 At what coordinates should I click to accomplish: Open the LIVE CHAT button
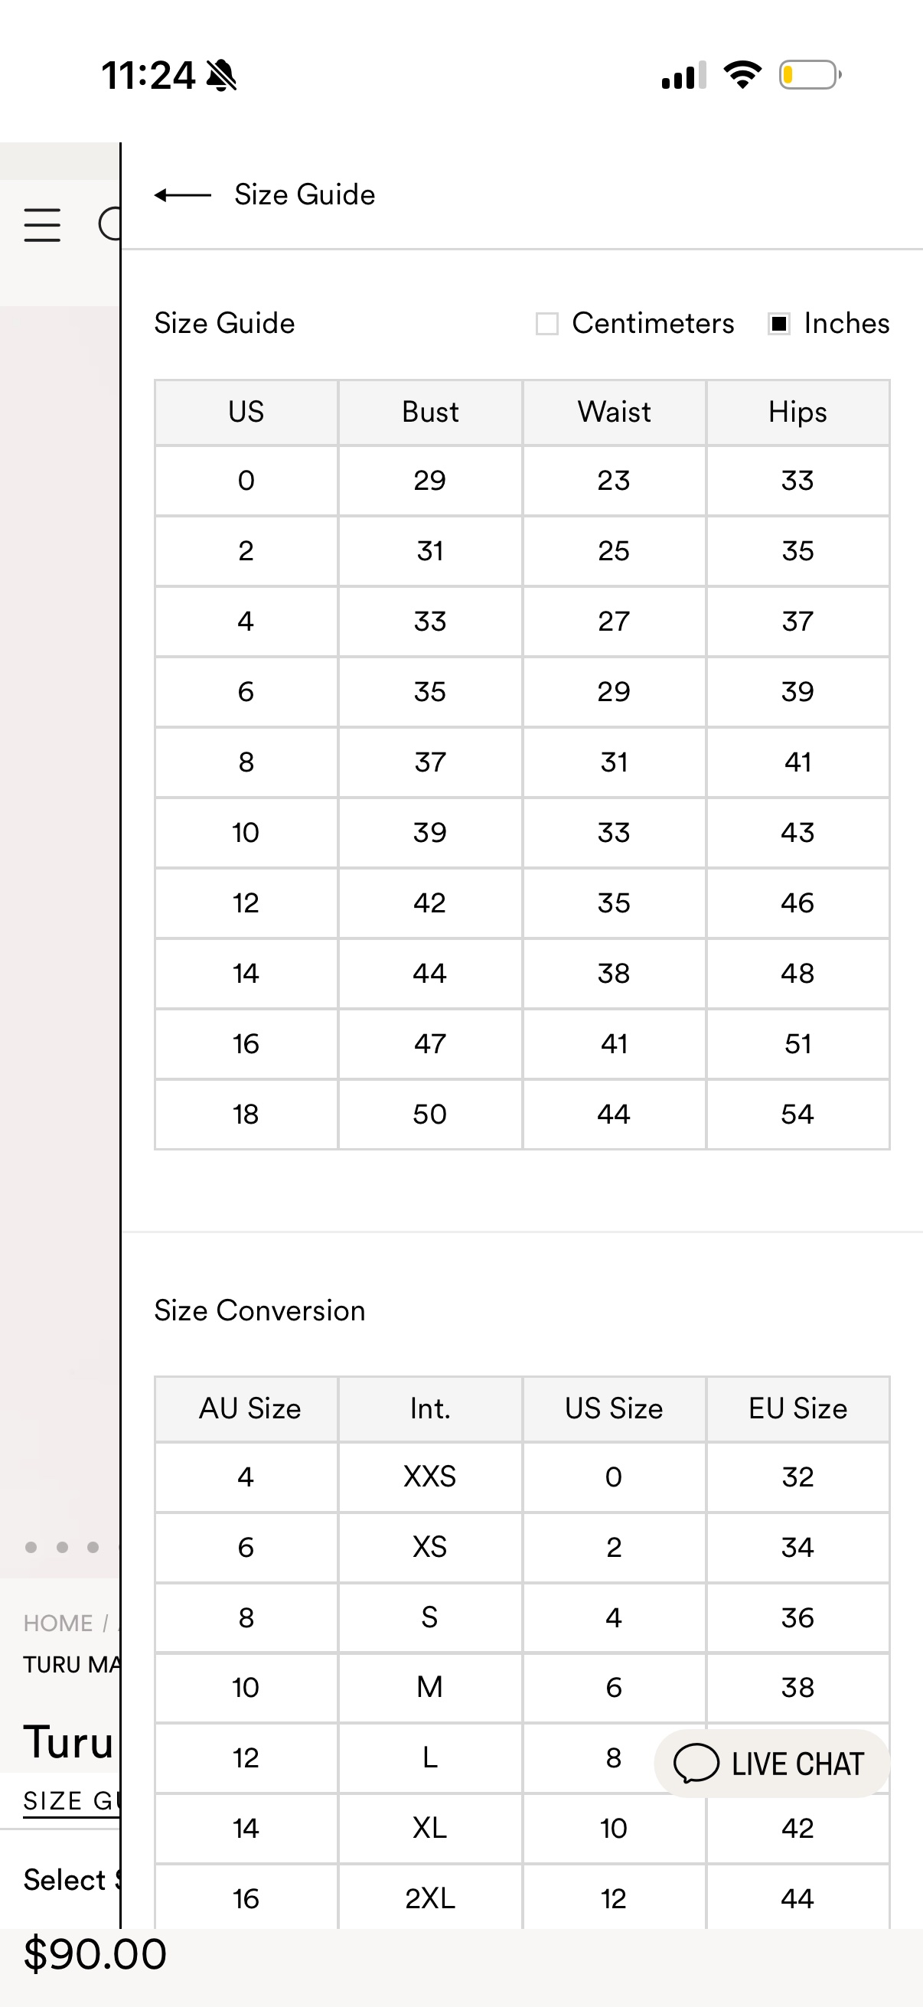pyautogui.click(x=771, y=1764)
